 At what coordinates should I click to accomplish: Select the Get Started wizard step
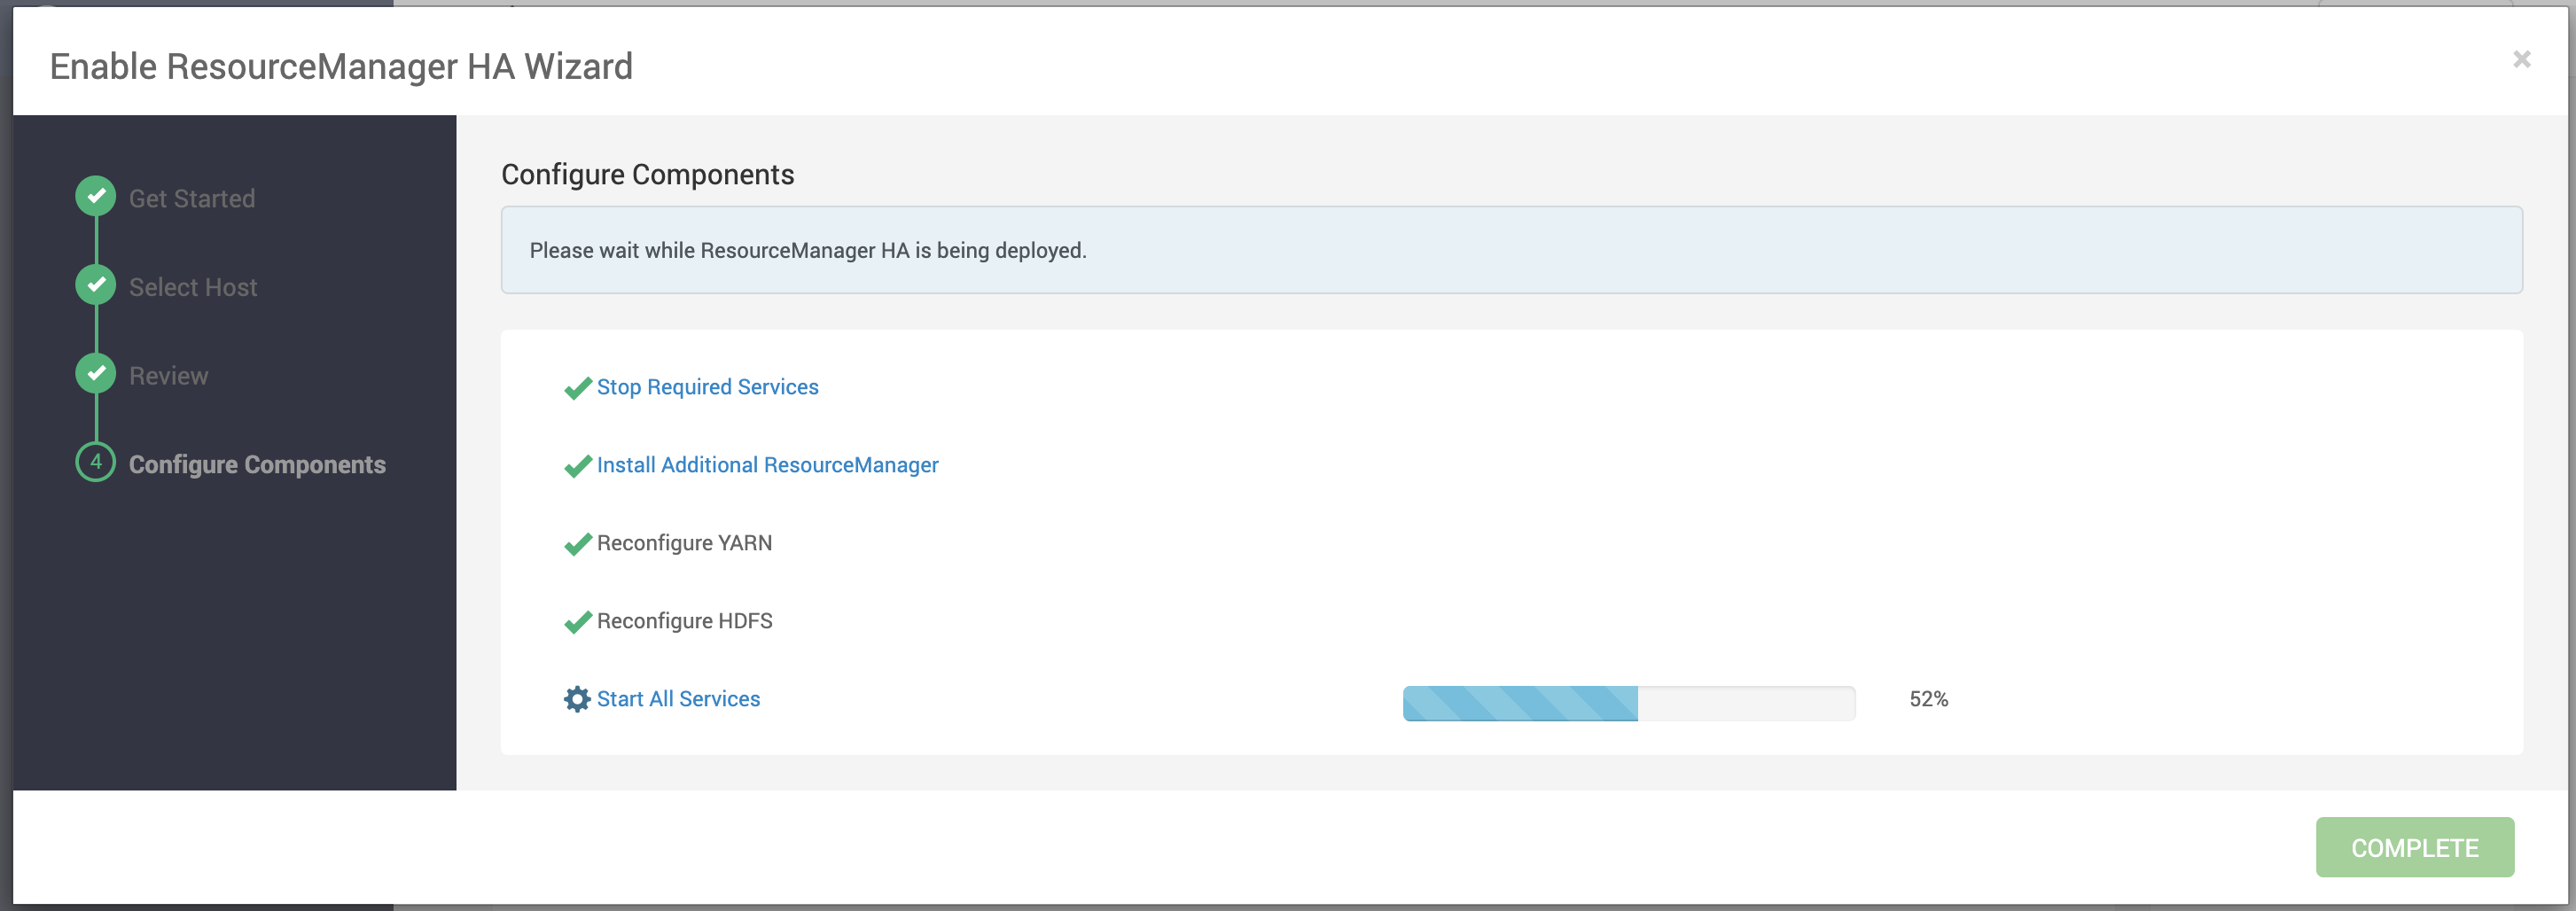click(x=192, y=198)
